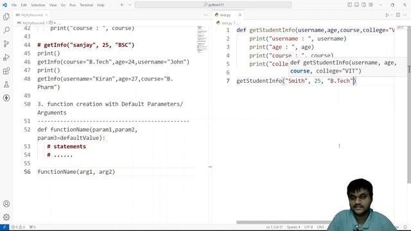Open the Explorer view in activity bar
411x231 pixels.
click(x=6, y=17)
